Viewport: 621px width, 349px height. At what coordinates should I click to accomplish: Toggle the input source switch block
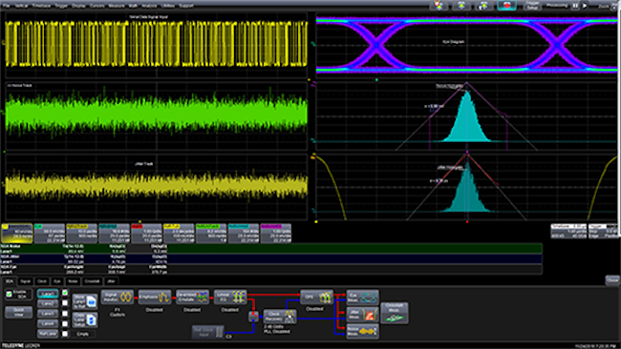253,317
